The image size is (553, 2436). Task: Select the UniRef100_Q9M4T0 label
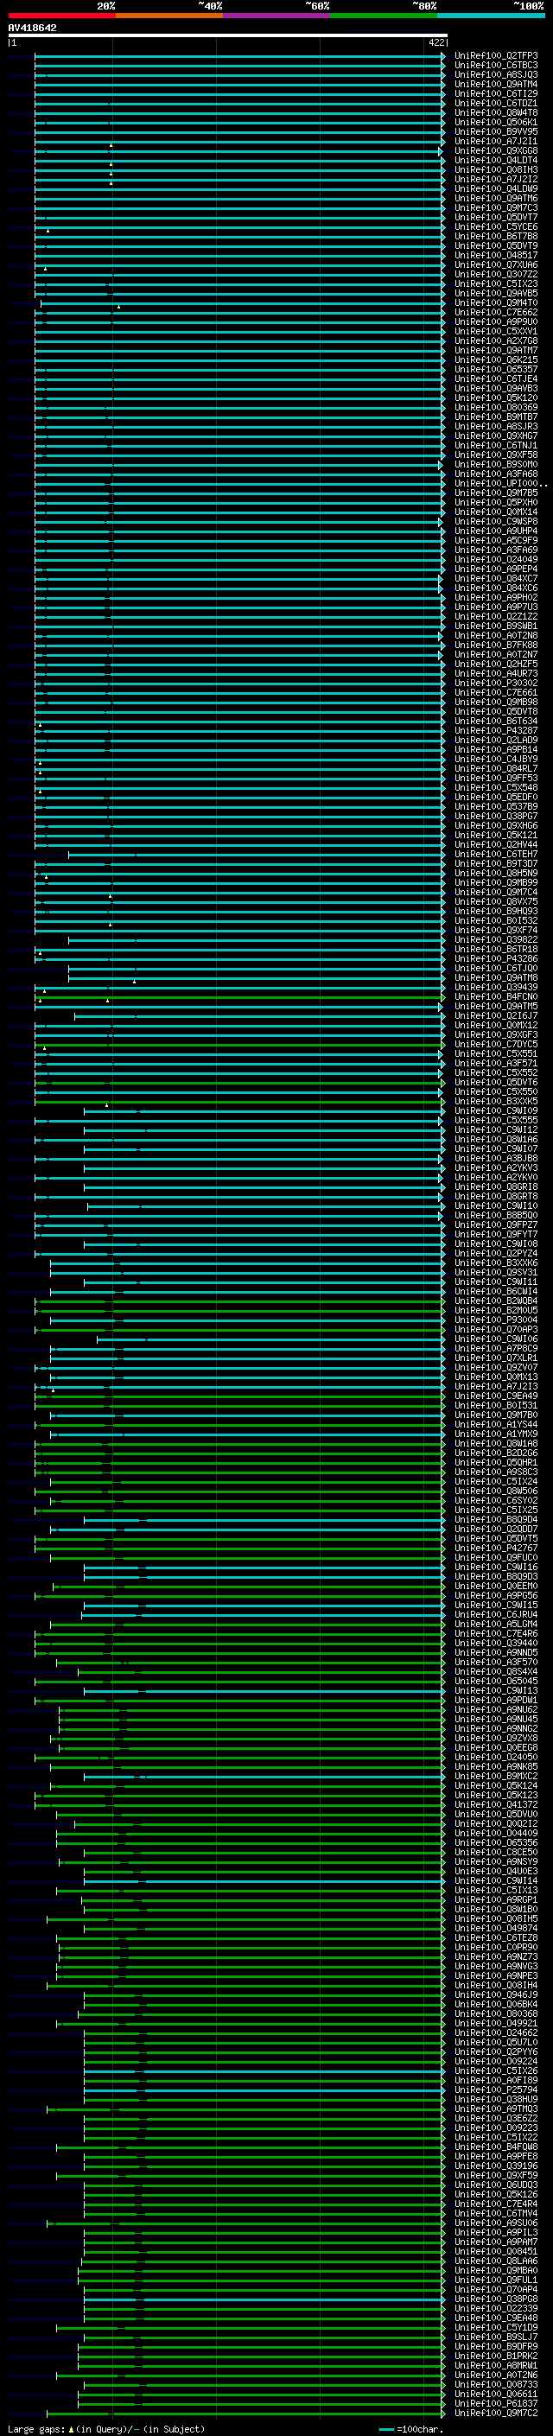point(496,302)
